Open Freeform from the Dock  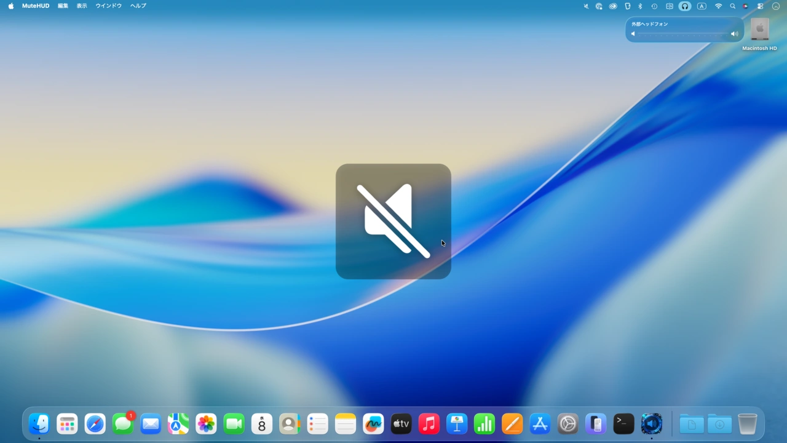[373, 424]
